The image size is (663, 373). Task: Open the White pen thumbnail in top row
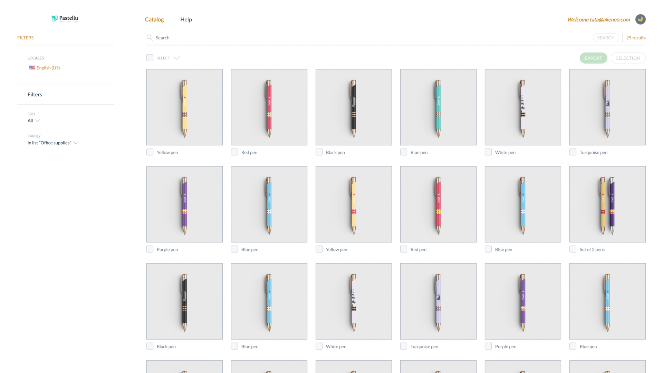pos(522,107)
